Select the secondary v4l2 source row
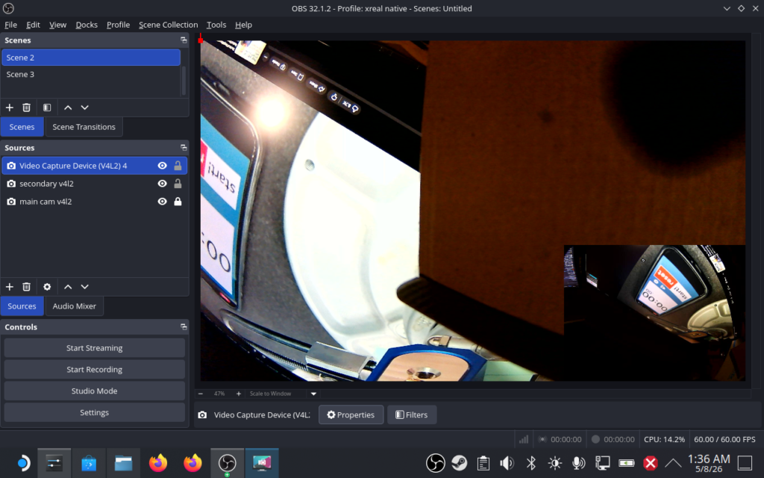 click(95, 184)
